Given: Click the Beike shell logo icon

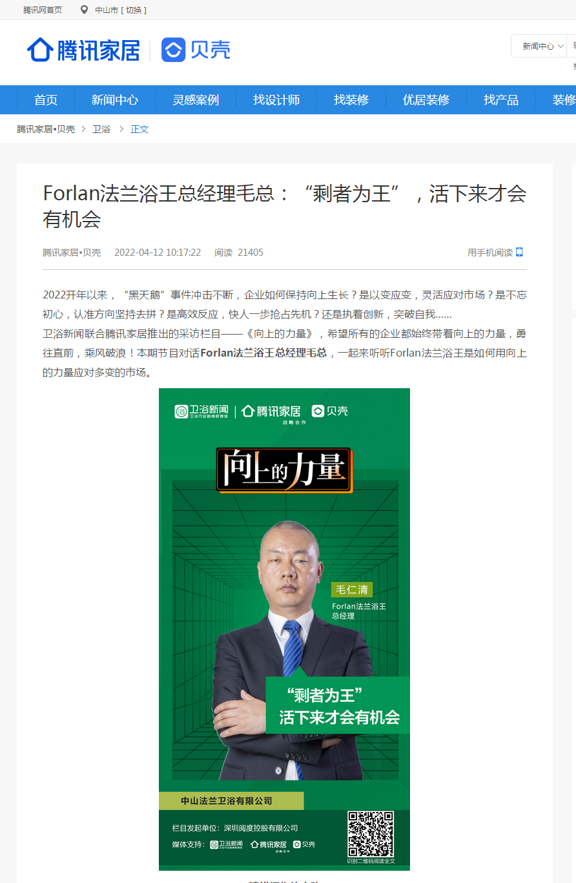Looking at the screenshot, I should (x=173, y=50).
